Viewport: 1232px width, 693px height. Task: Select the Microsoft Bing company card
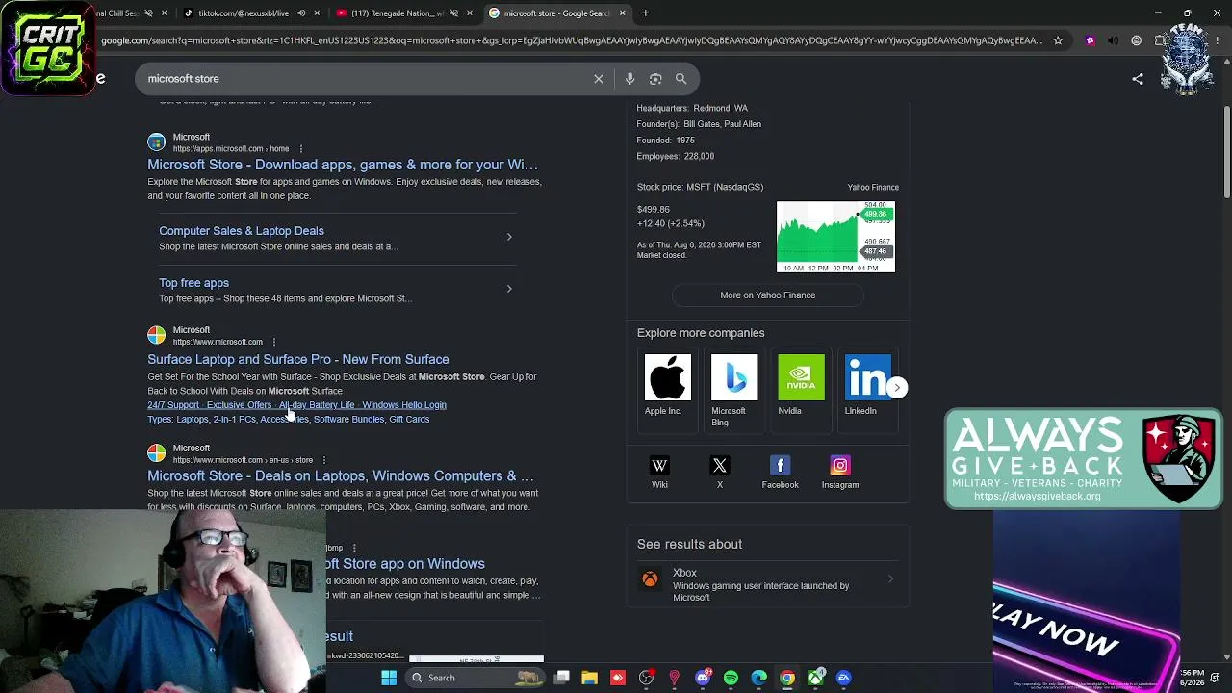click(x=733, y=390)
